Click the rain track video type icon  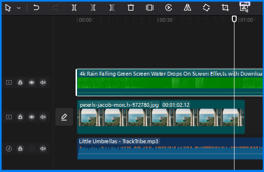point(9,82)
